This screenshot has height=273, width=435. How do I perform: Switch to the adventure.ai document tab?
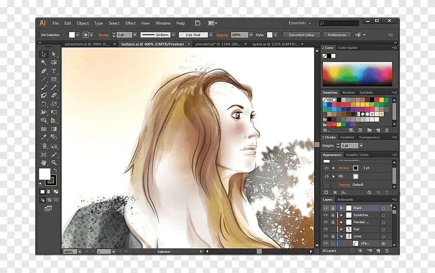pos(87,44)
